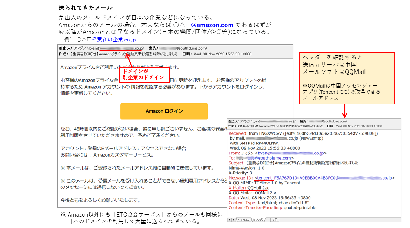Click the X-Priority: 3 line
The image size is (410, 228).
click(x=240, y=173)
